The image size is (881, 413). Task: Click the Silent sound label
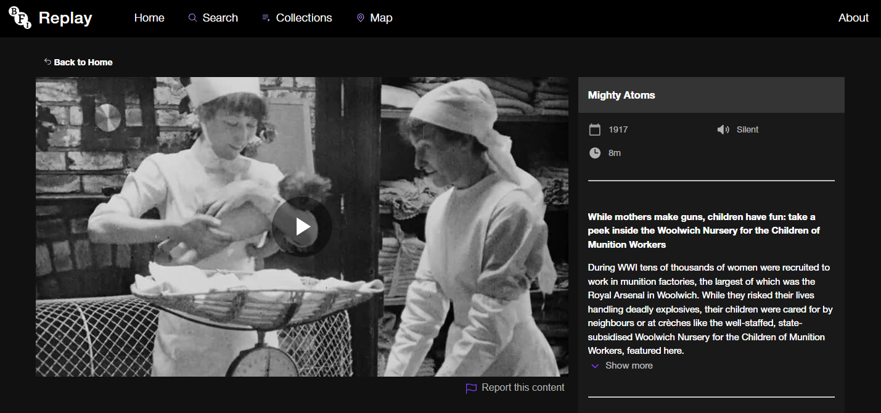[747, 129]
